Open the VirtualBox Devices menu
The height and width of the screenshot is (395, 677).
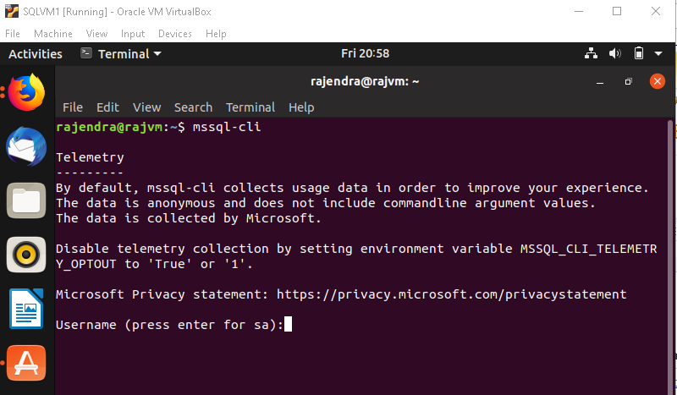(175, 34)
